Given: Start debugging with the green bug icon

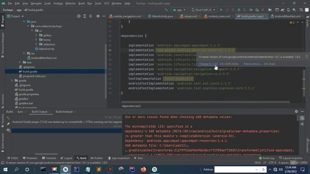Looking at the screenshot, I should click(239, 10).
